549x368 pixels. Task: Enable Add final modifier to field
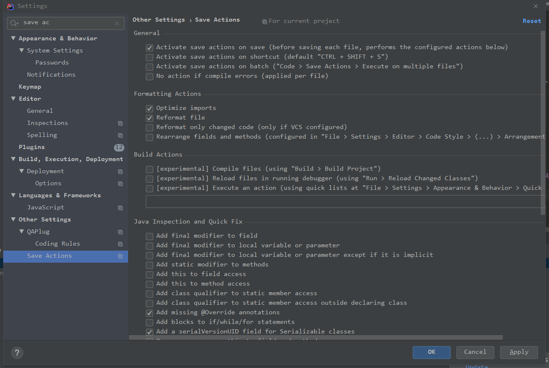pyautogui.click(x=149, y=236)
